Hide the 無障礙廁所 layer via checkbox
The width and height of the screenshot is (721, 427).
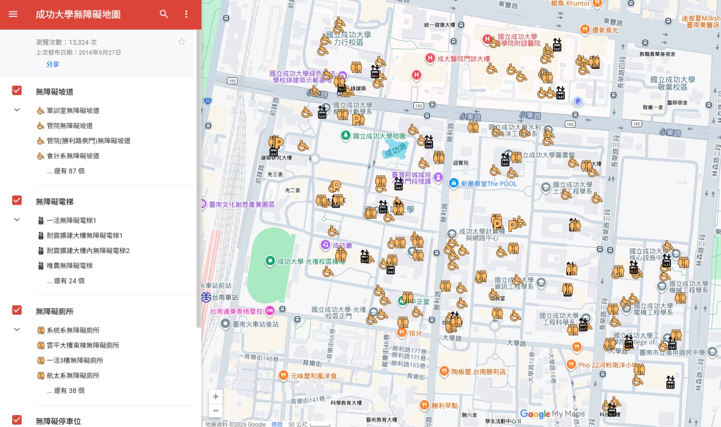coord(17,310)
